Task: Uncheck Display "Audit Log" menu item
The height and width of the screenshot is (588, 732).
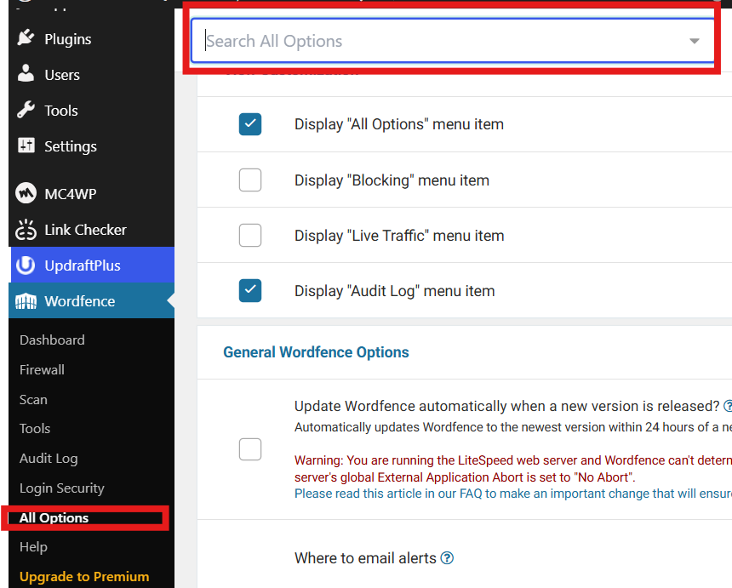Action: tap(250, 291)
